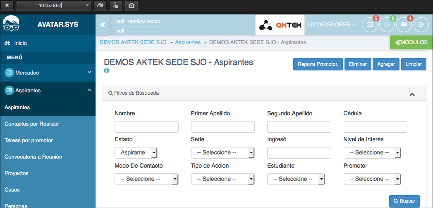433x208 pixels.
Task: Collapse the Filtros de Búsqueda panel
Action: pyautogui.click(x=412, y=94)
